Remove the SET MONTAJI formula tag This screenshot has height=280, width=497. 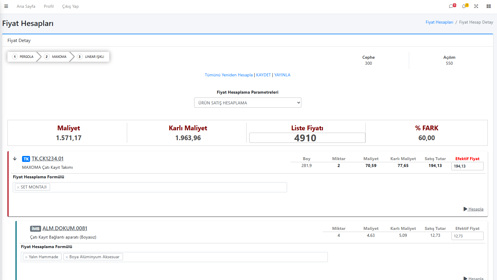18,187
